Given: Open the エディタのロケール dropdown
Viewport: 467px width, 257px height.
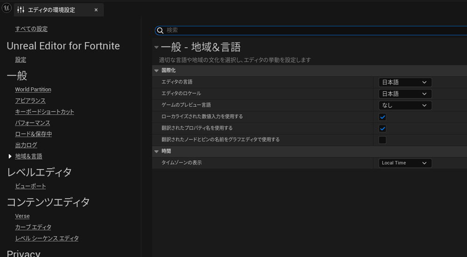Looking at the screenshot, I should [405, 94].
